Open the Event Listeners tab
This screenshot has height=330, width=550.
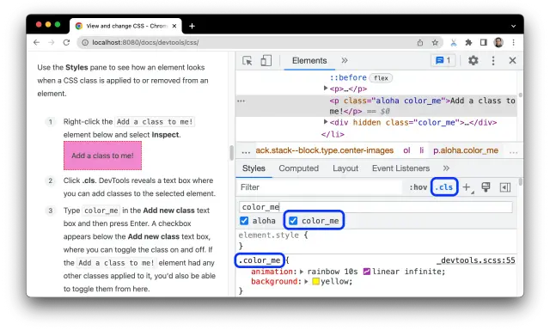pyautogui.click(x=400, y=168)
